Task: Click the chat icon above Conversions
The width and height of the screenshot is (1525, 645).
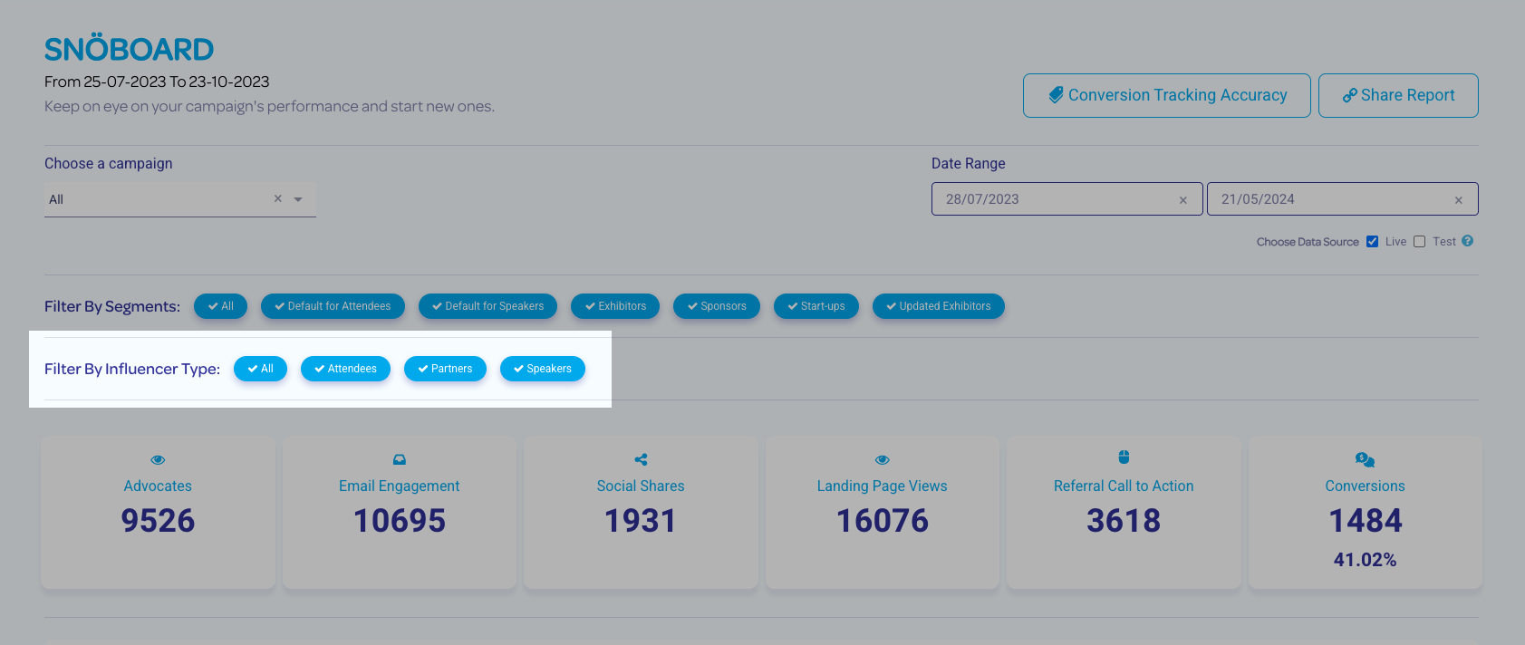Action: click(x=1365, y=460)
